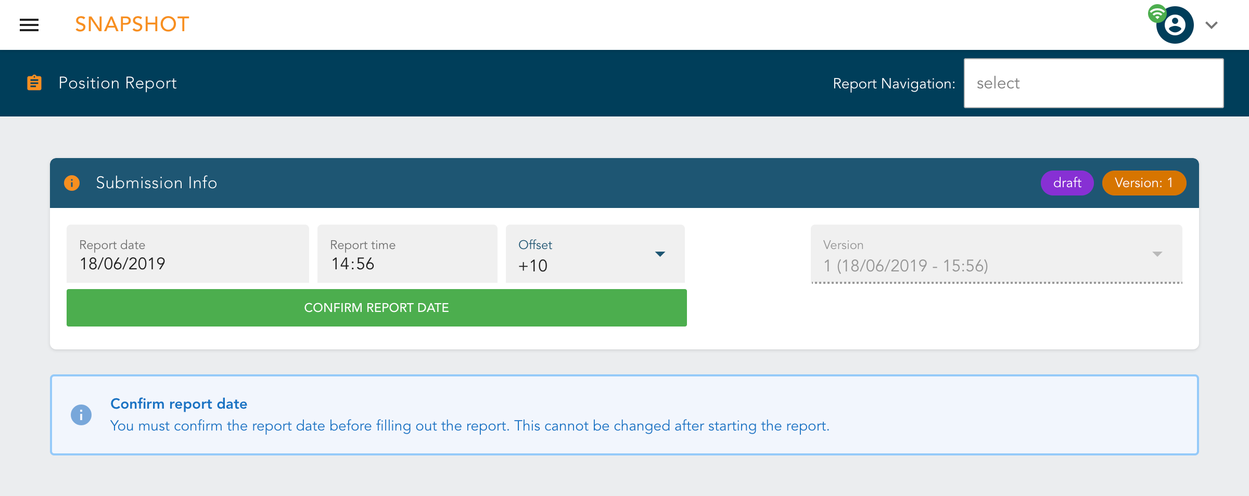Open the disabled Version dropdown arrow

(x=1157, y=254)
